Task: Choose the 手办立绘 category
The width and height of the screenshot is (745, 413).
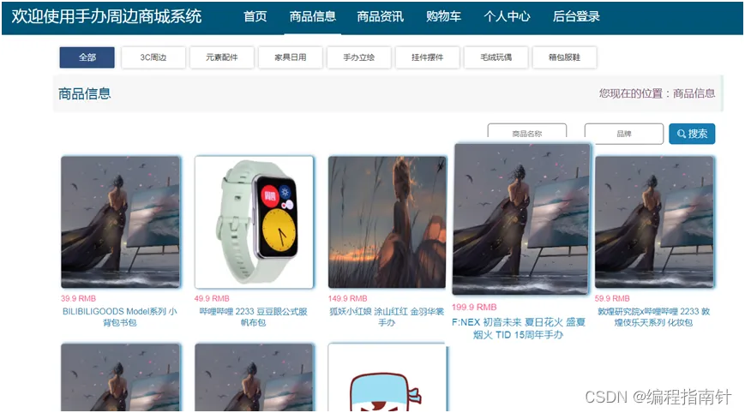Action: [x=358, y=57]
